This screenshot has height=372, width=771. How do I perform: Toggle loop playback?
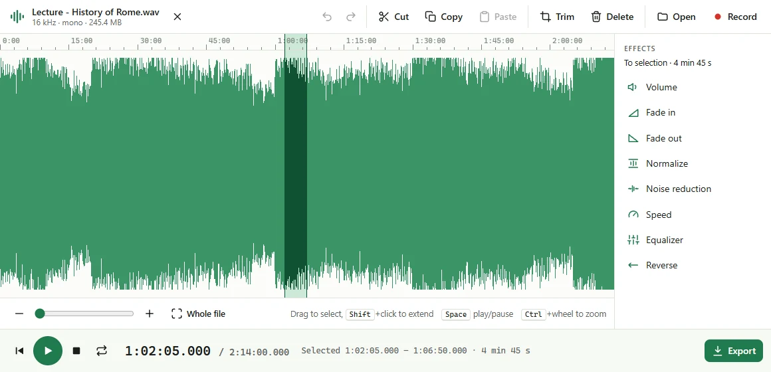tap(101, 350)
